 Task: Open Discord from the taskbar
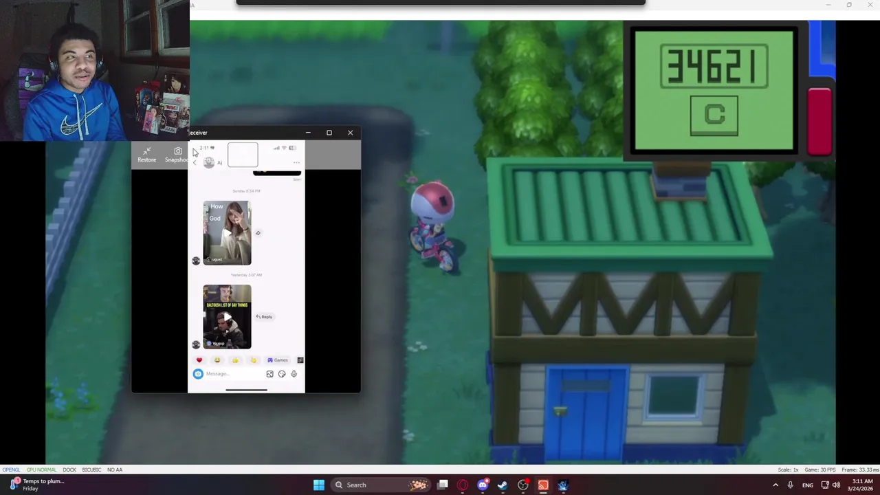coord(483,485)
